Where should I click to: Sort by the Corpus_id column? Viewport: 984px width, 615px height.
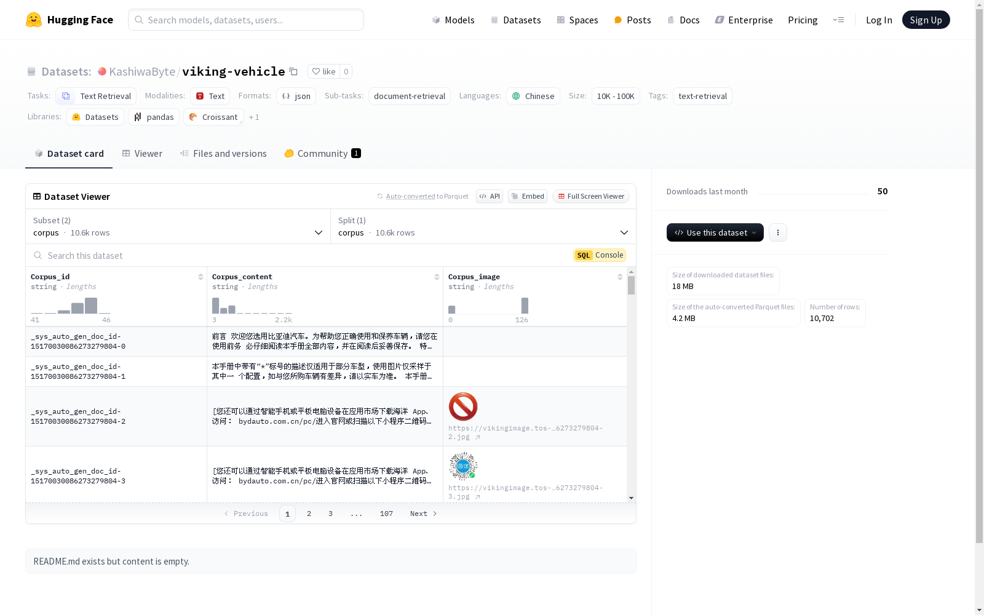200,277
